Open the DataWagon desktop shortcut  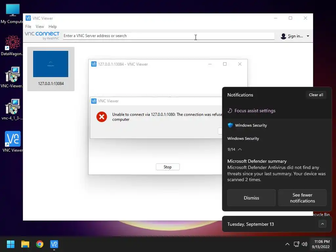pos(12,45)
